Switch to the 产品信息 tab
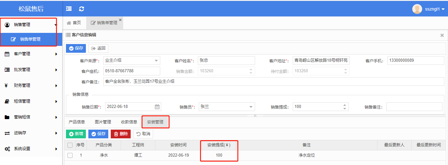The width and height of the screenshot is (448, 165). coord(77,122)
